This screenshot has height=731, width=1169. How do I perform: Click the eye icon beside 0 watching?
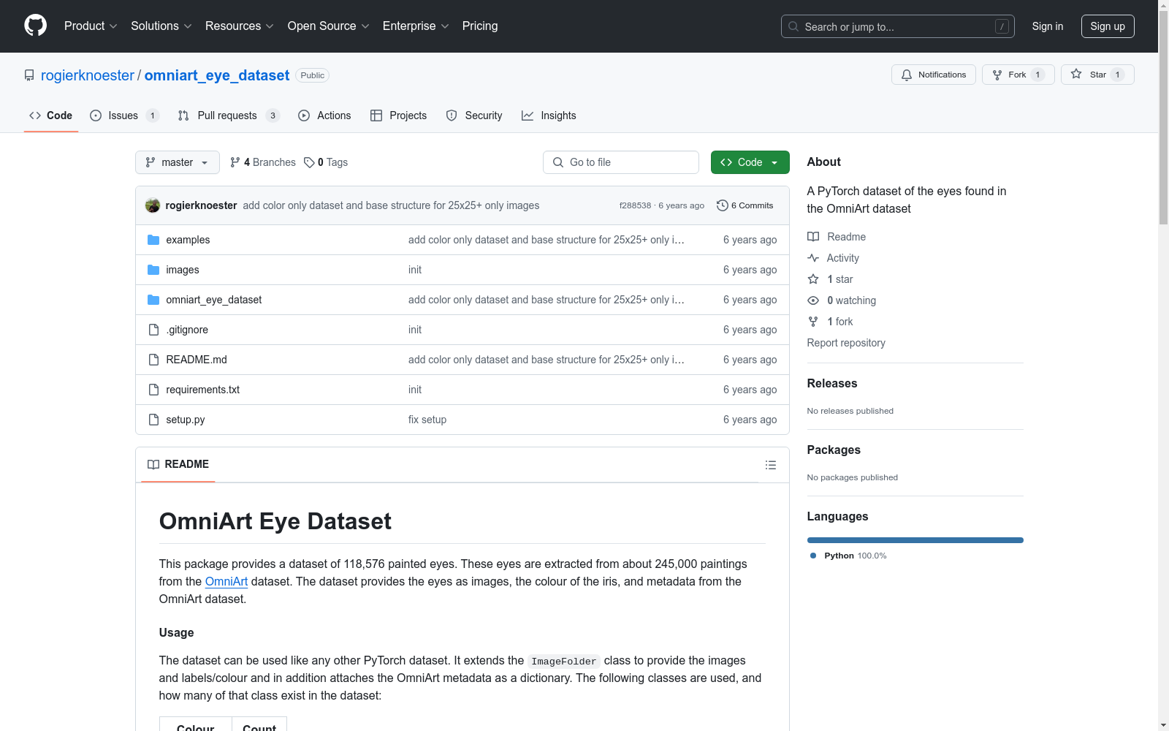coord(813,300)
